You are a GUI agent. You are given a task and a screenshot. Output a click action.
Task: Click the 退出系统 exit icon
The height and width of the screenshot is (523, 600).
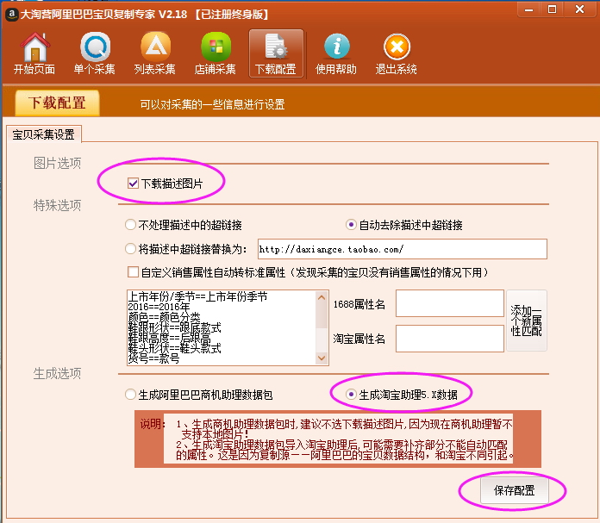click(397, 53)
